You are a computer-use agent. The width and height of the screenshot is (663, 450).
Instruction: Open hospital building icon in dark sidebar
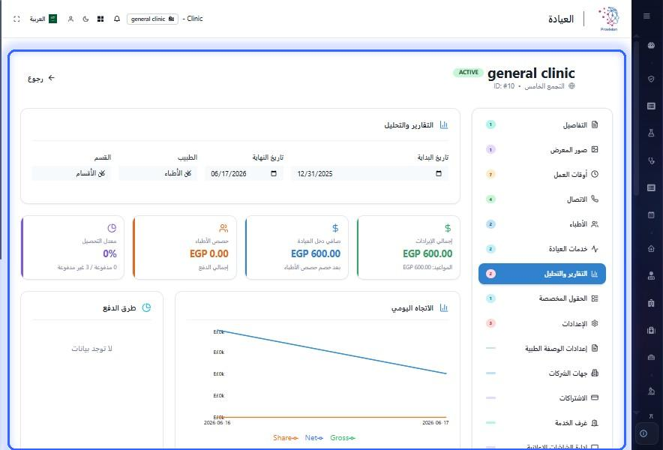(651, 303)
